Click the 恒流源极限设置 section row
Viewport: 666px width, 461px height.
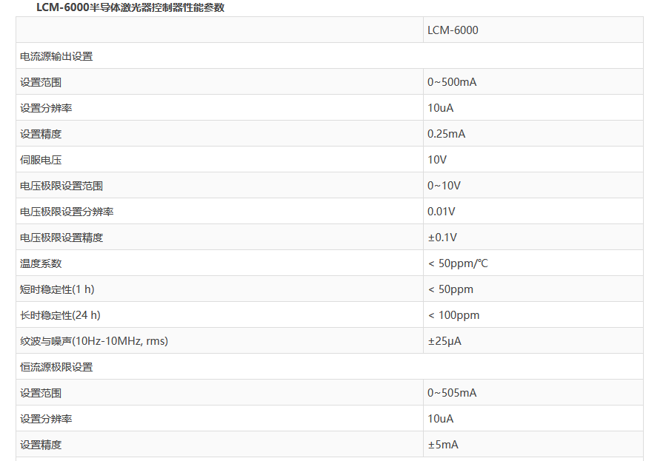(56, 367)
